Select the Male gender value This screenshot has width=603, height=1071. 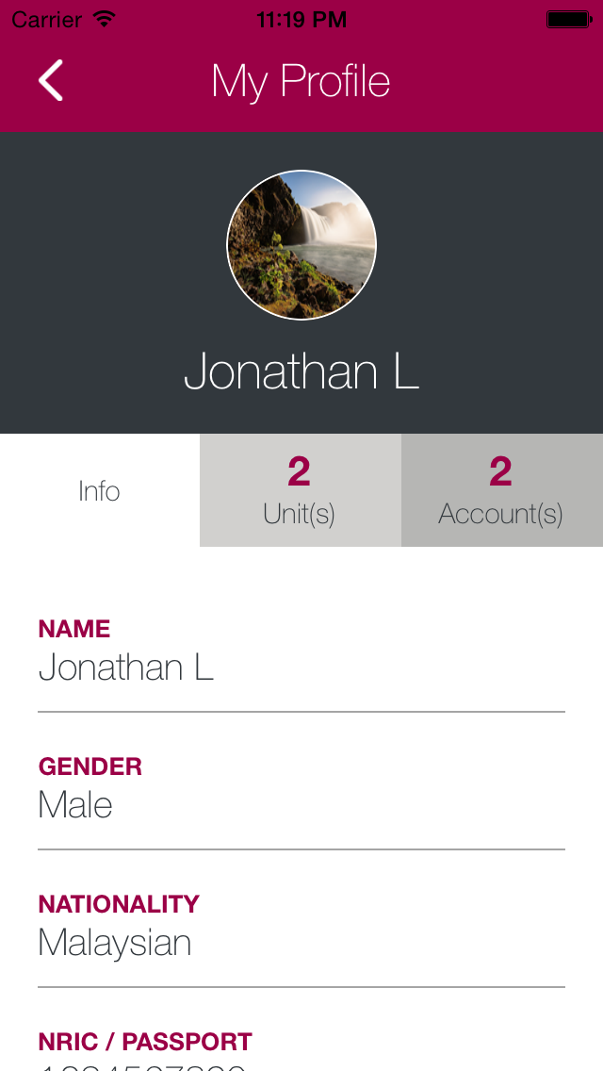click(x=75, y=805)
